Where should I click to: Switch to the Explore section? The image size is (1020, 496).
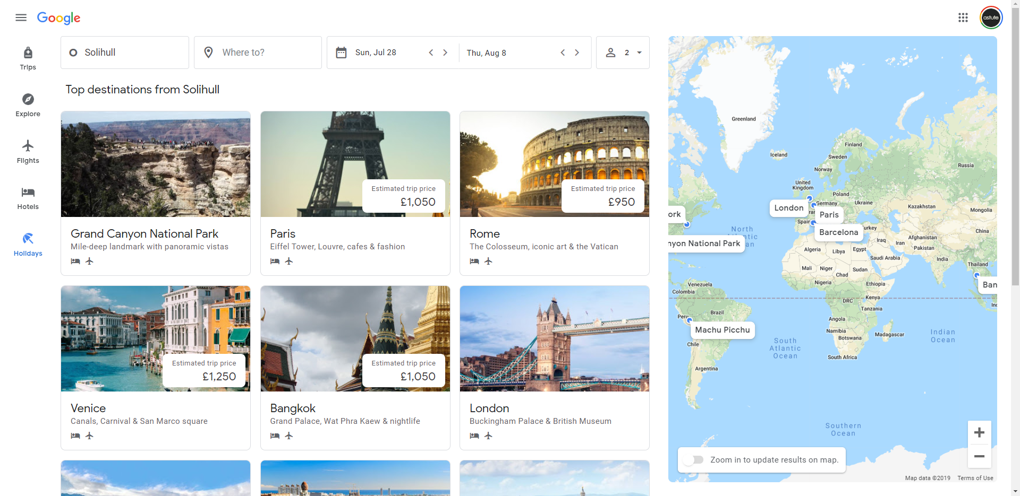tap(28, 105)
